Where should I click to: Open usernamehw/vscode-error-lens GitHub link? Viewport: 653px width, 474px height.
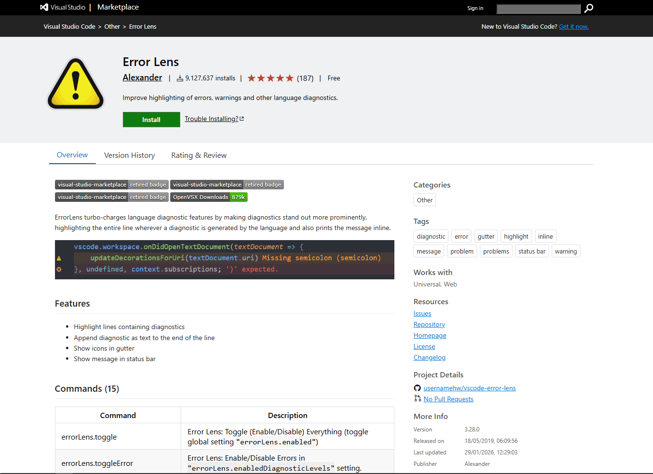coord(469,388)
